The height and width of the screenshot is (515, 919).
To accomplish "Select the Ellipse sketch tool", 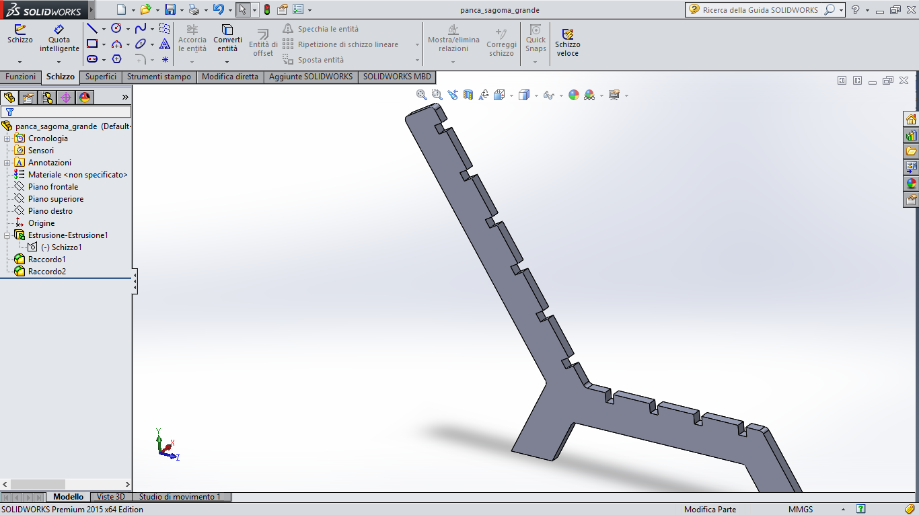I will 141,44.
